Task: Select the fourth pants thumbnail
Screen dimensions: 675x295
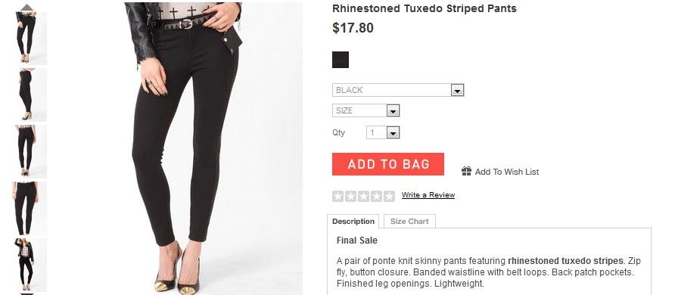Action: click(x=30, y=208)
